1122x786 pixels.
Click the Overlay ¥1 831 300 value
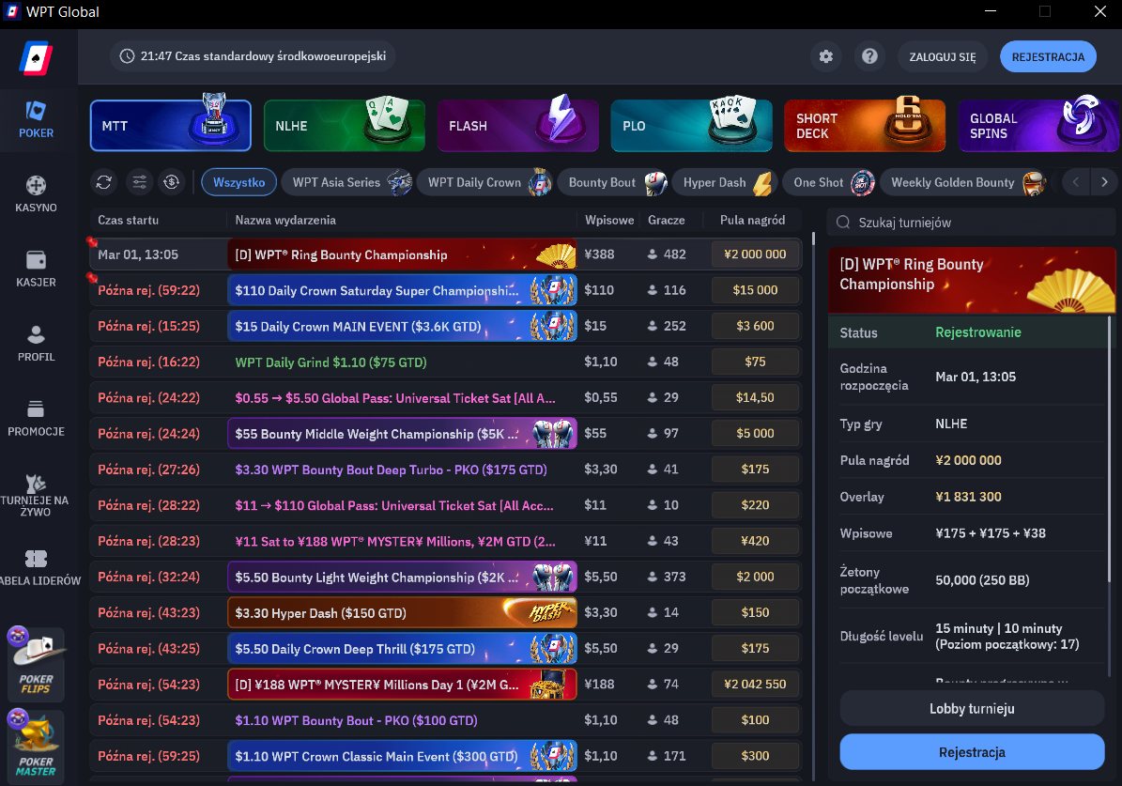coord(968,497)
